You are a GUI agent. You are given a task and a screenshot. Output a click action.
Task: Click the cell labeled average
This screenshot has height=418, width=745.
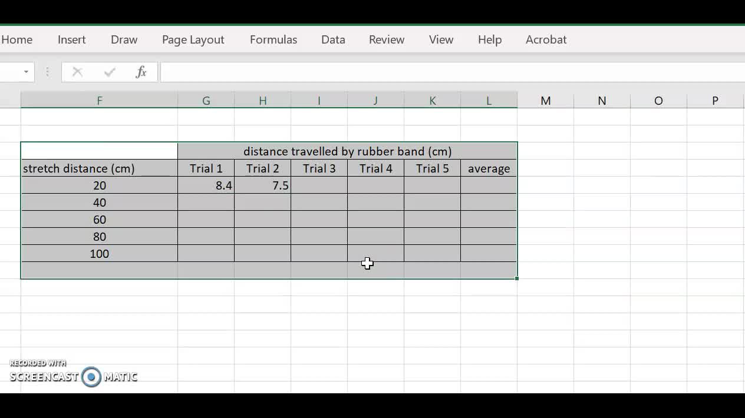(x=488, y=168)
